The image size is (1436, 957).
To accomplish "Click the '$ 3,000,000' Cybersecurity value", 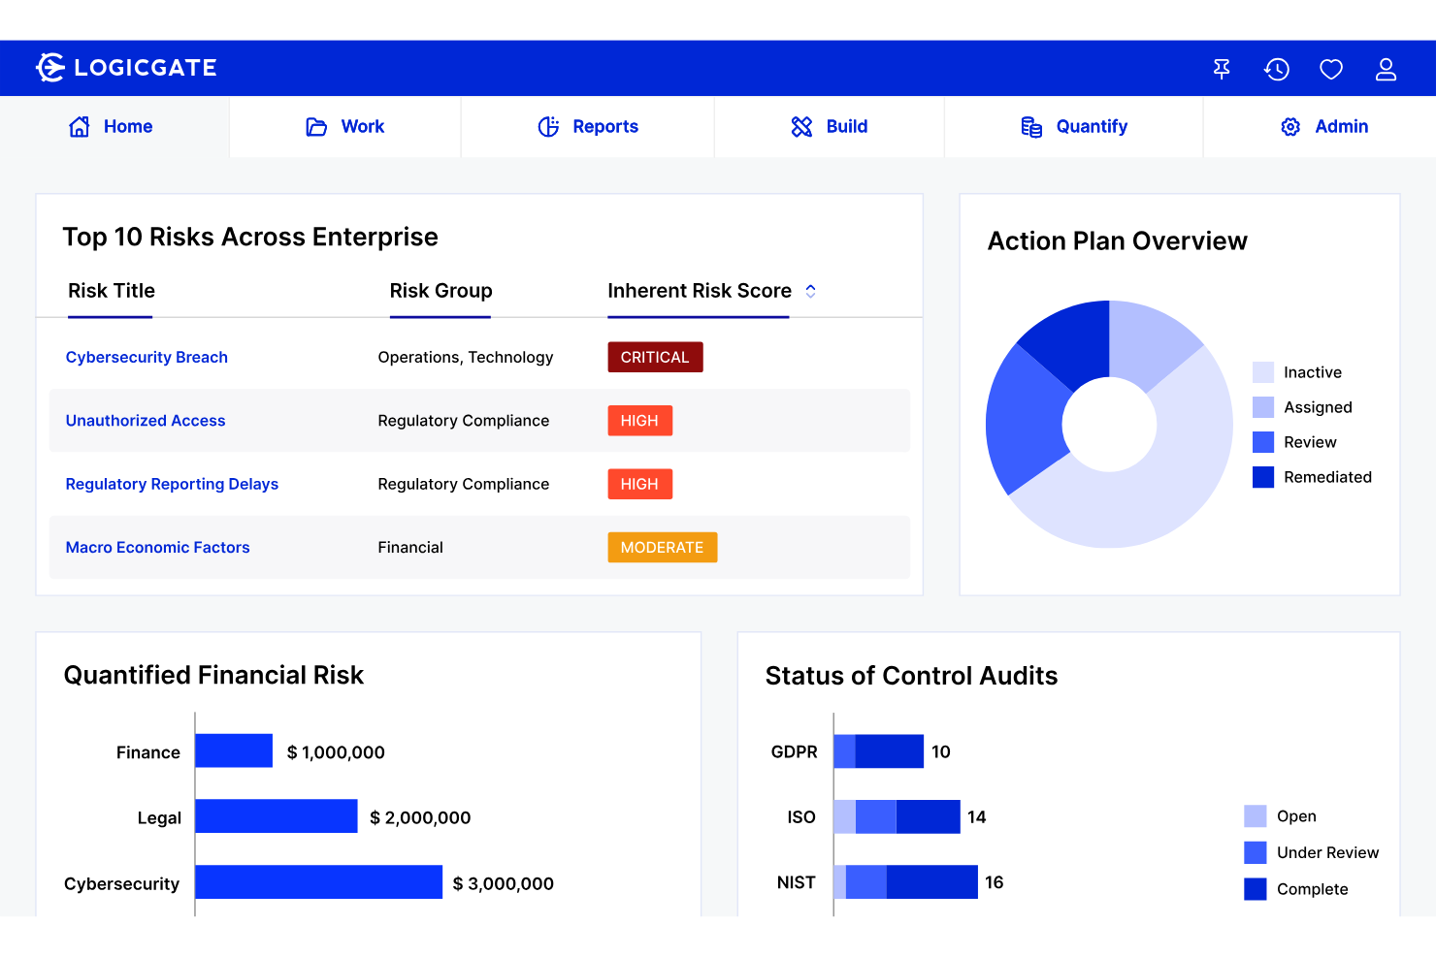I will (x=504, y=884).
